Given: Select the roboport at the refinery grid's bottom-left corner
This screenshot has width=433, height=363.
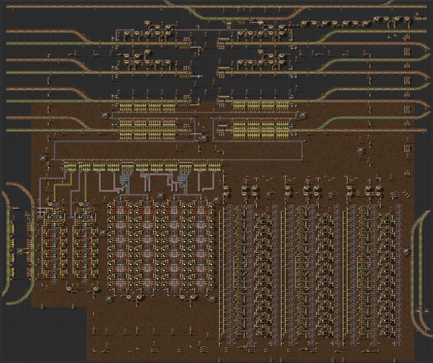Looking at the screenshot, I should [109, 299].
